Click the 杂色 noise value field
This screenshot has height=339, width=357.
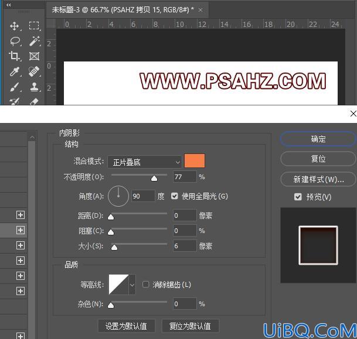click(185, 303)
